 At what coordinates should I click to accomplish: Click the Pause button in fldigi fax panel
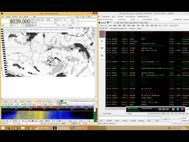coord(22,101)
